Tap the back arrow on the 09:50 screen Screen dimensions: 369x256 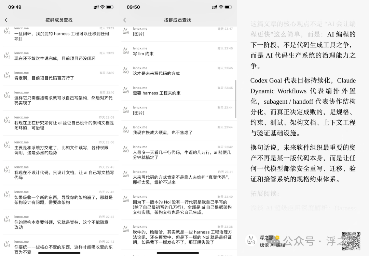[x=125, y=20]
